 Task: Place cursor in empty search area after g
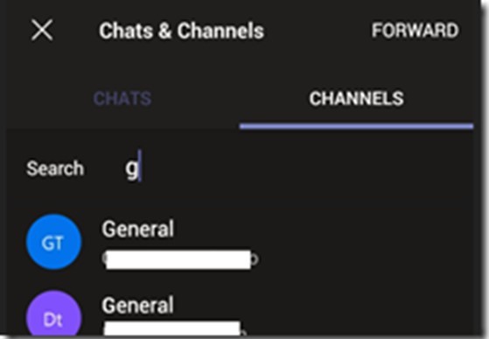click(305, 168)
